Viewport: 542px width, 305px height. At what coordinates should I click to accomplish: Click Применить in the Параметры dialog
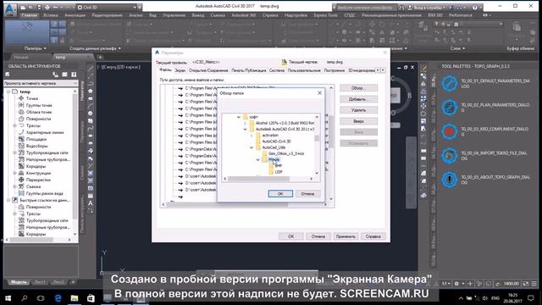[346, 236]
